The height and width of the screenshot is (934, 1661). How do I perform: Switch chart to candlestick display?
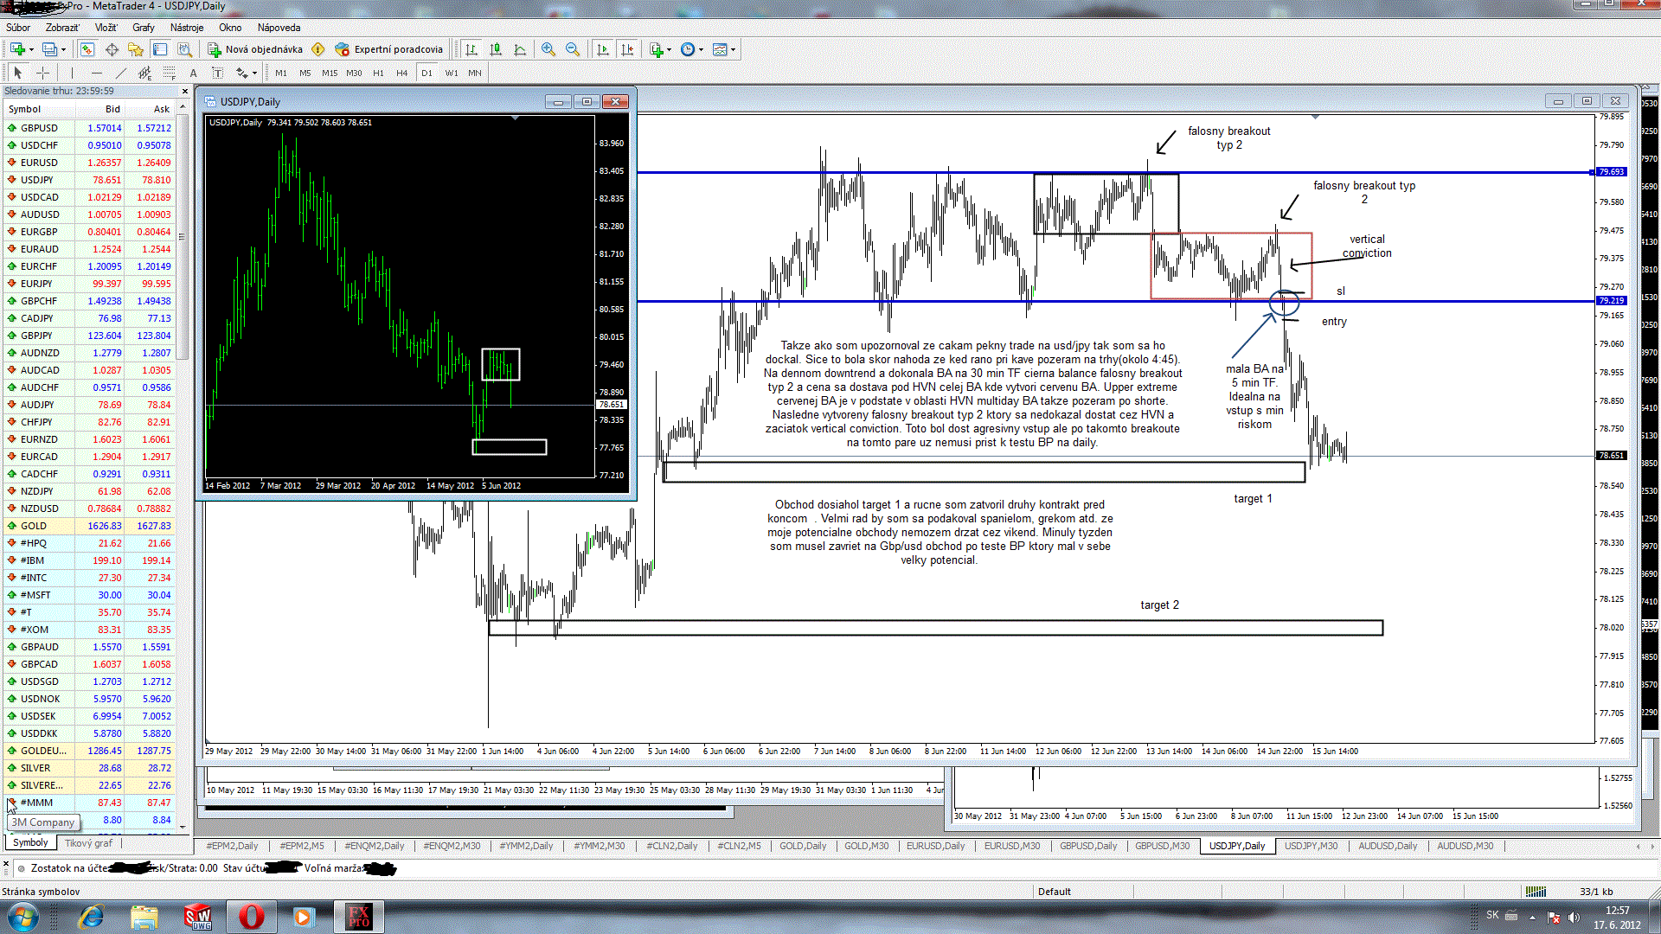[x=496, y=49]
